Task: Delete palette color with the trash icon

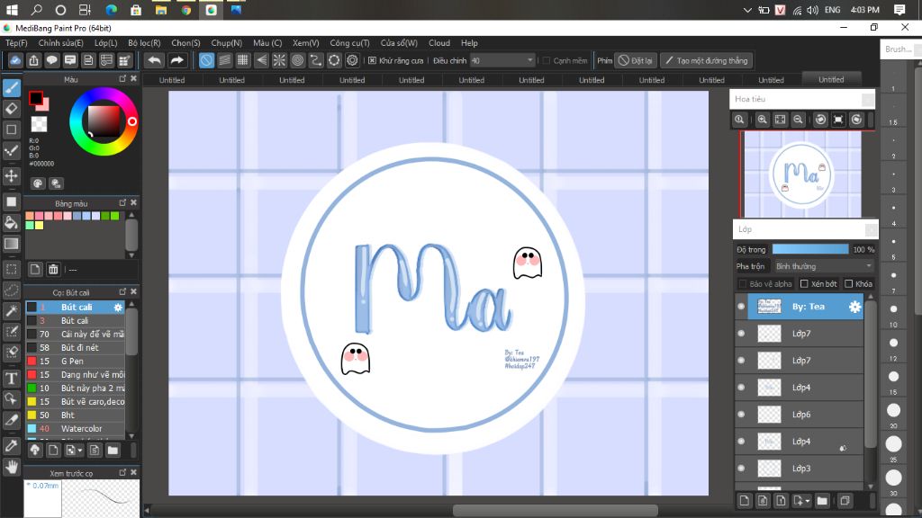Action: [x=53, y=270]
